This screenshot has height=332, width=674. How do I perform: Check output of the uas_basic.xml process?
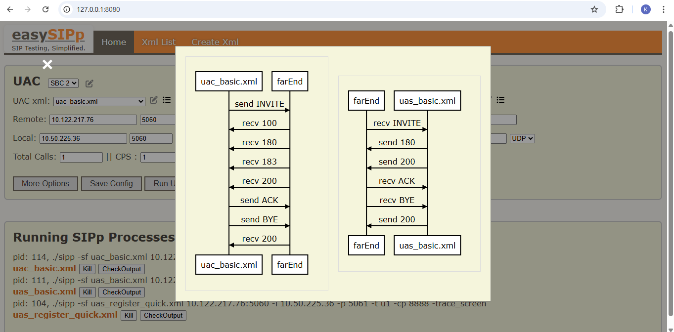(x=122, y=292)
